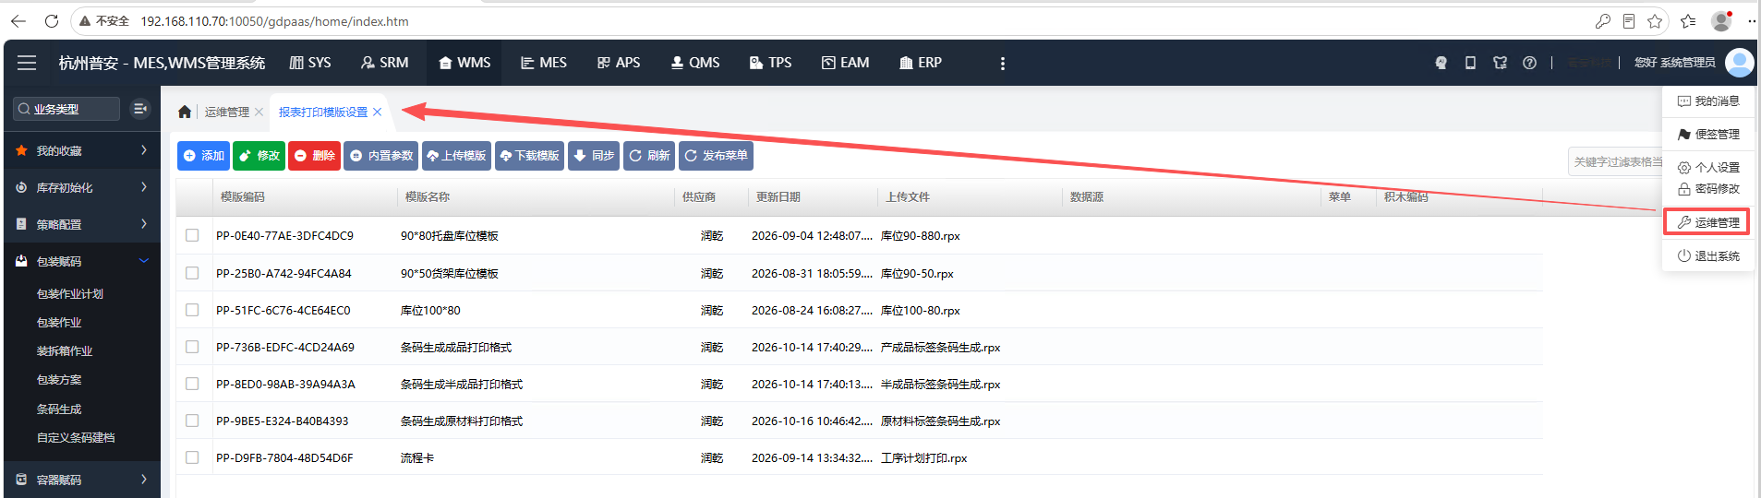1761x498 pixels.
Task: Go to the home tab icon
Action: coord(185,112)
